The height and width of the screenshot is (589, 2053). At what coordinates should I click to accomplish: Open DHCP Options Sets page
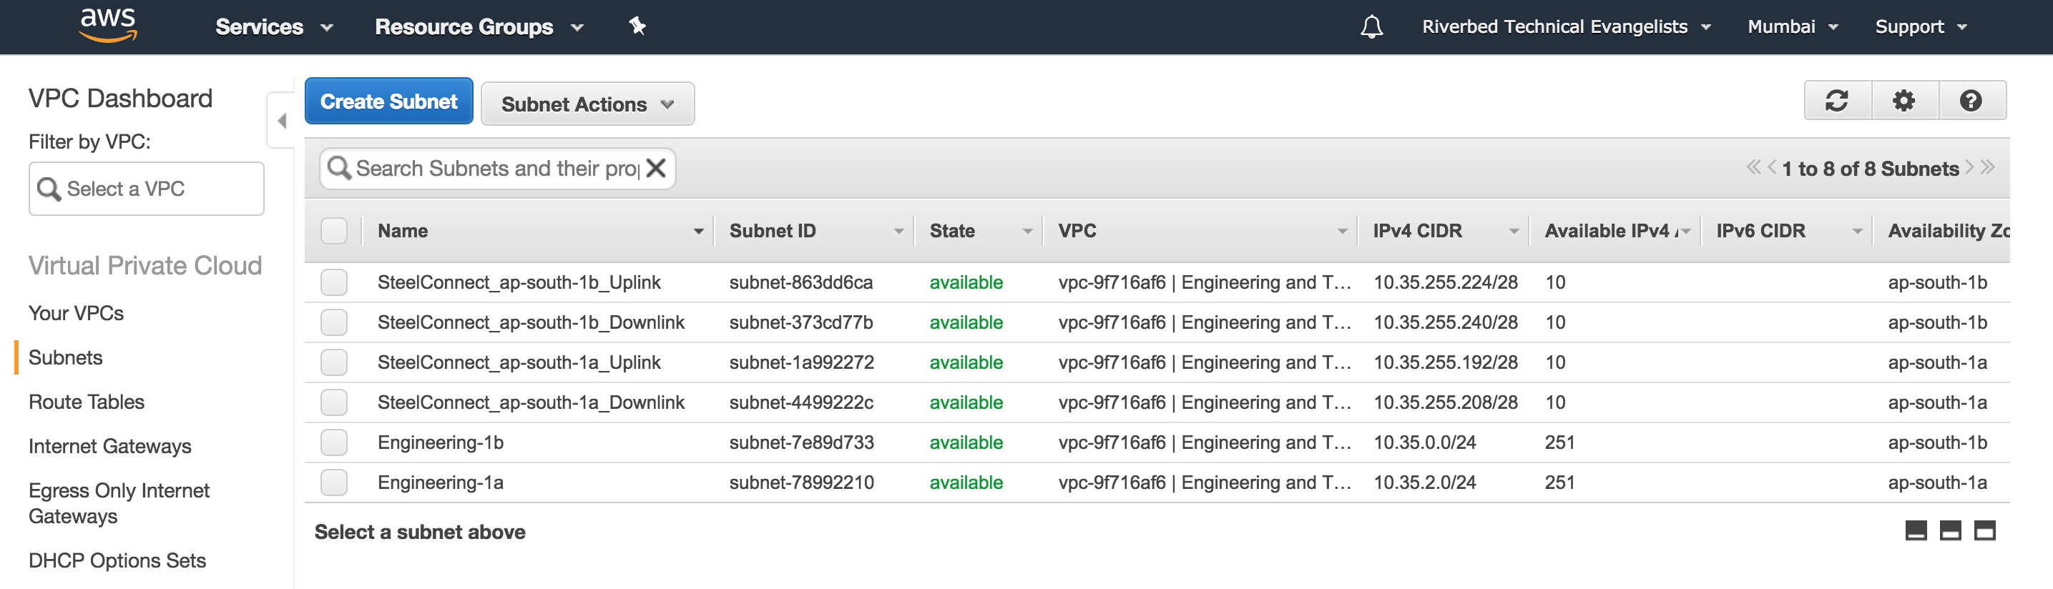(x=117, y=560)
